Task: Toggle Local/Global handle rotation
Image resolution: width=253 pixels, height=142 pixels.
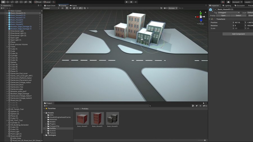Action: click(x=47, y=2)
